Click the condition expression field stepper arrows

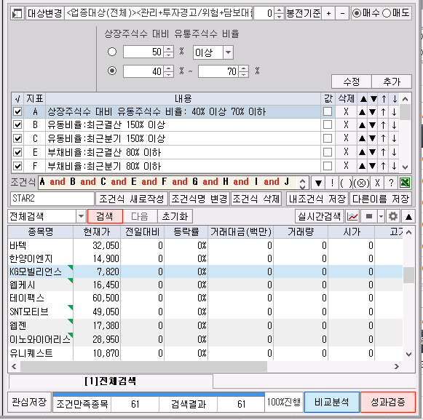(303, 183)
